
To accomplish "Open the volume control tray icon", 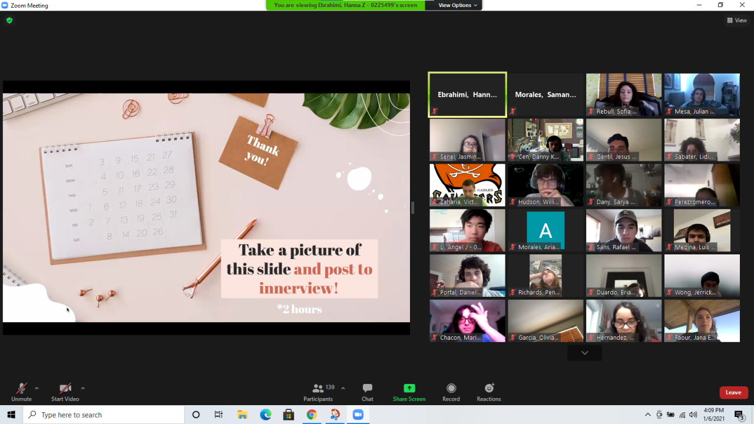I will point(693,415).
